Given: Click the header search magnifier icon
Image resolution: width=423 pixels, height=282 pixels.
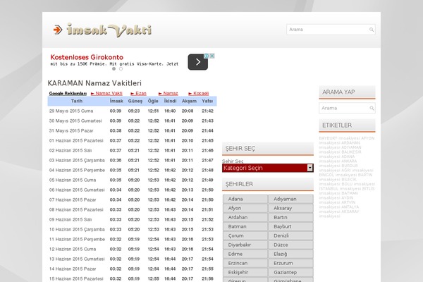Looking at the screenshot, I should [372, 30].
